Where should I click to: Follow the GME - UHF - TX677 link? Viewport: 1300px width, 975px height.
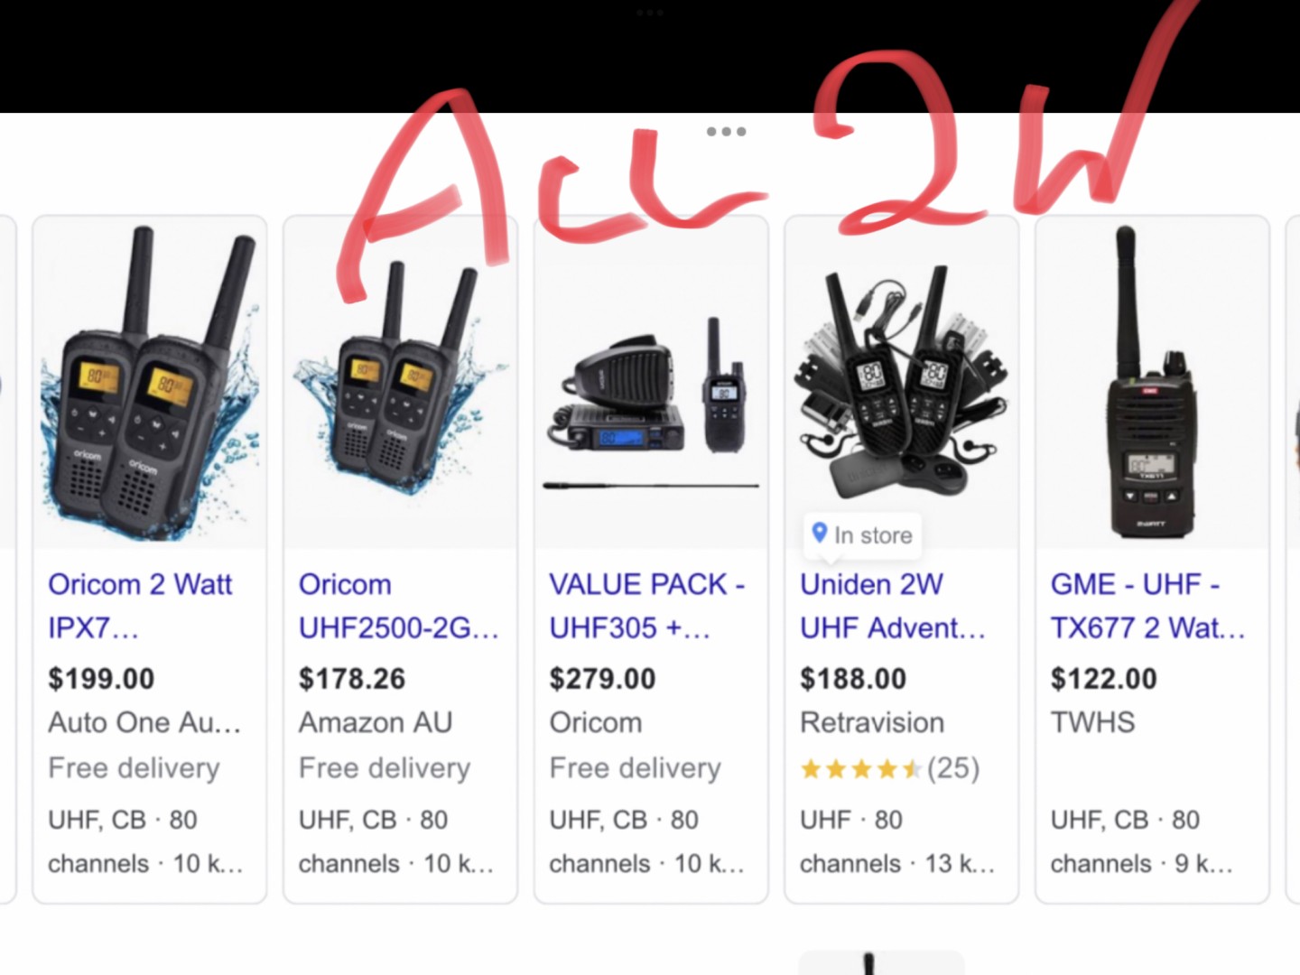(1147, 606)
